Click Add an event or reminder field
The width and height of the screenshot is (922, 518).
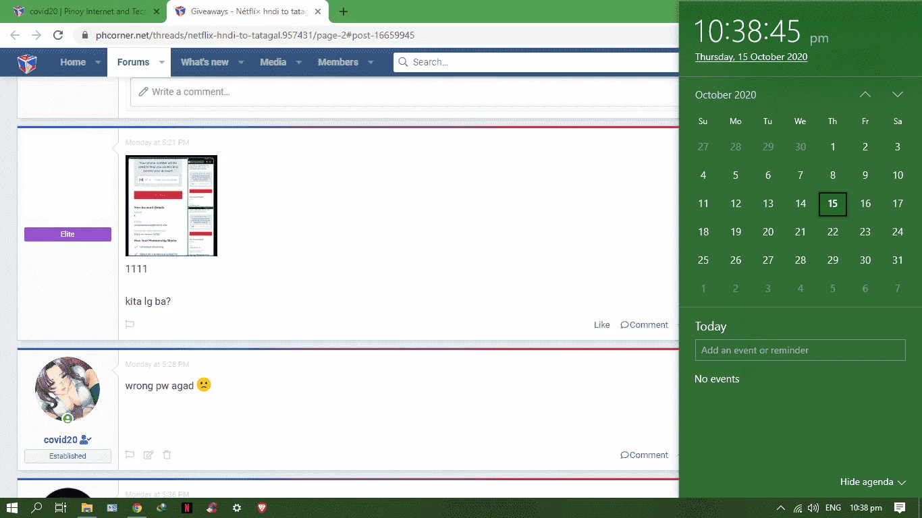tap(800, 350)
